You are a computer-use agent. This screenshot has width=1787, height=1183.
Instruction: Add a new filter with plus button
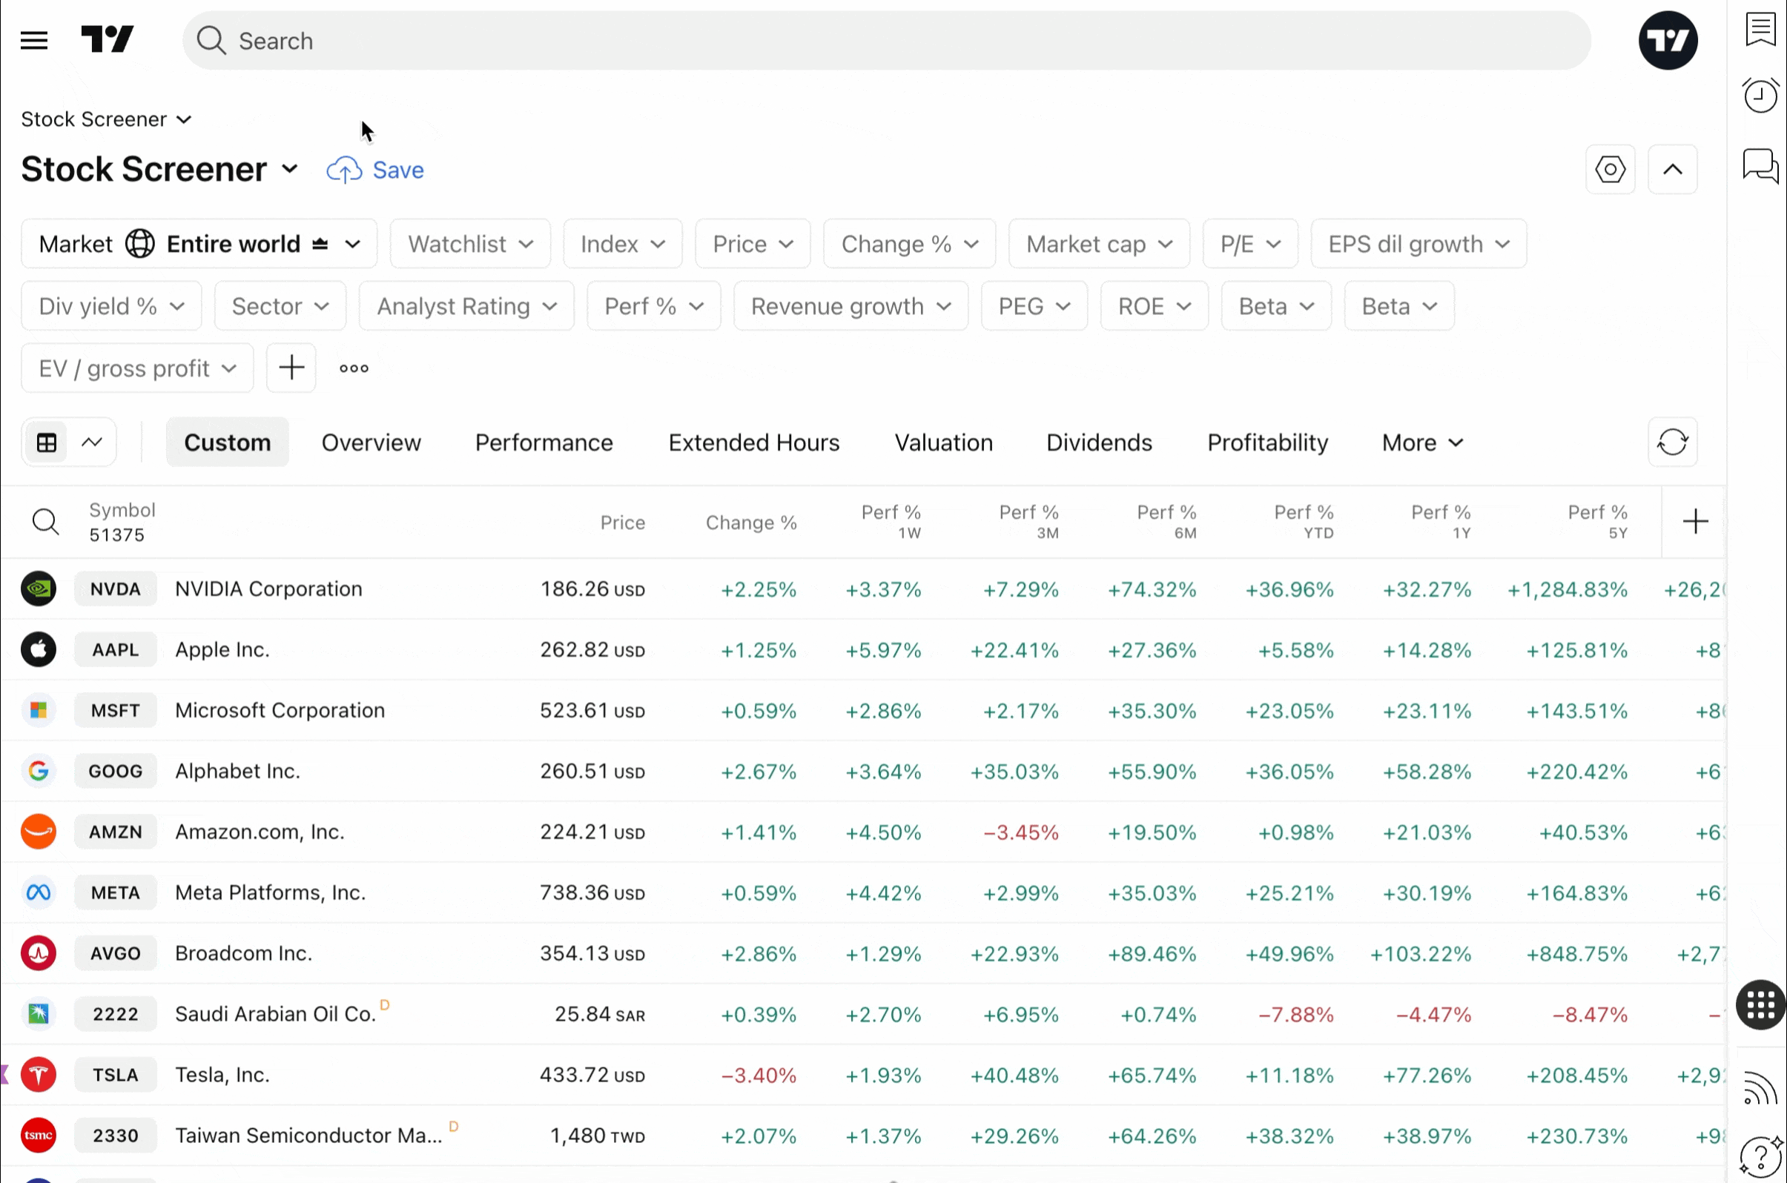[291, 368]
